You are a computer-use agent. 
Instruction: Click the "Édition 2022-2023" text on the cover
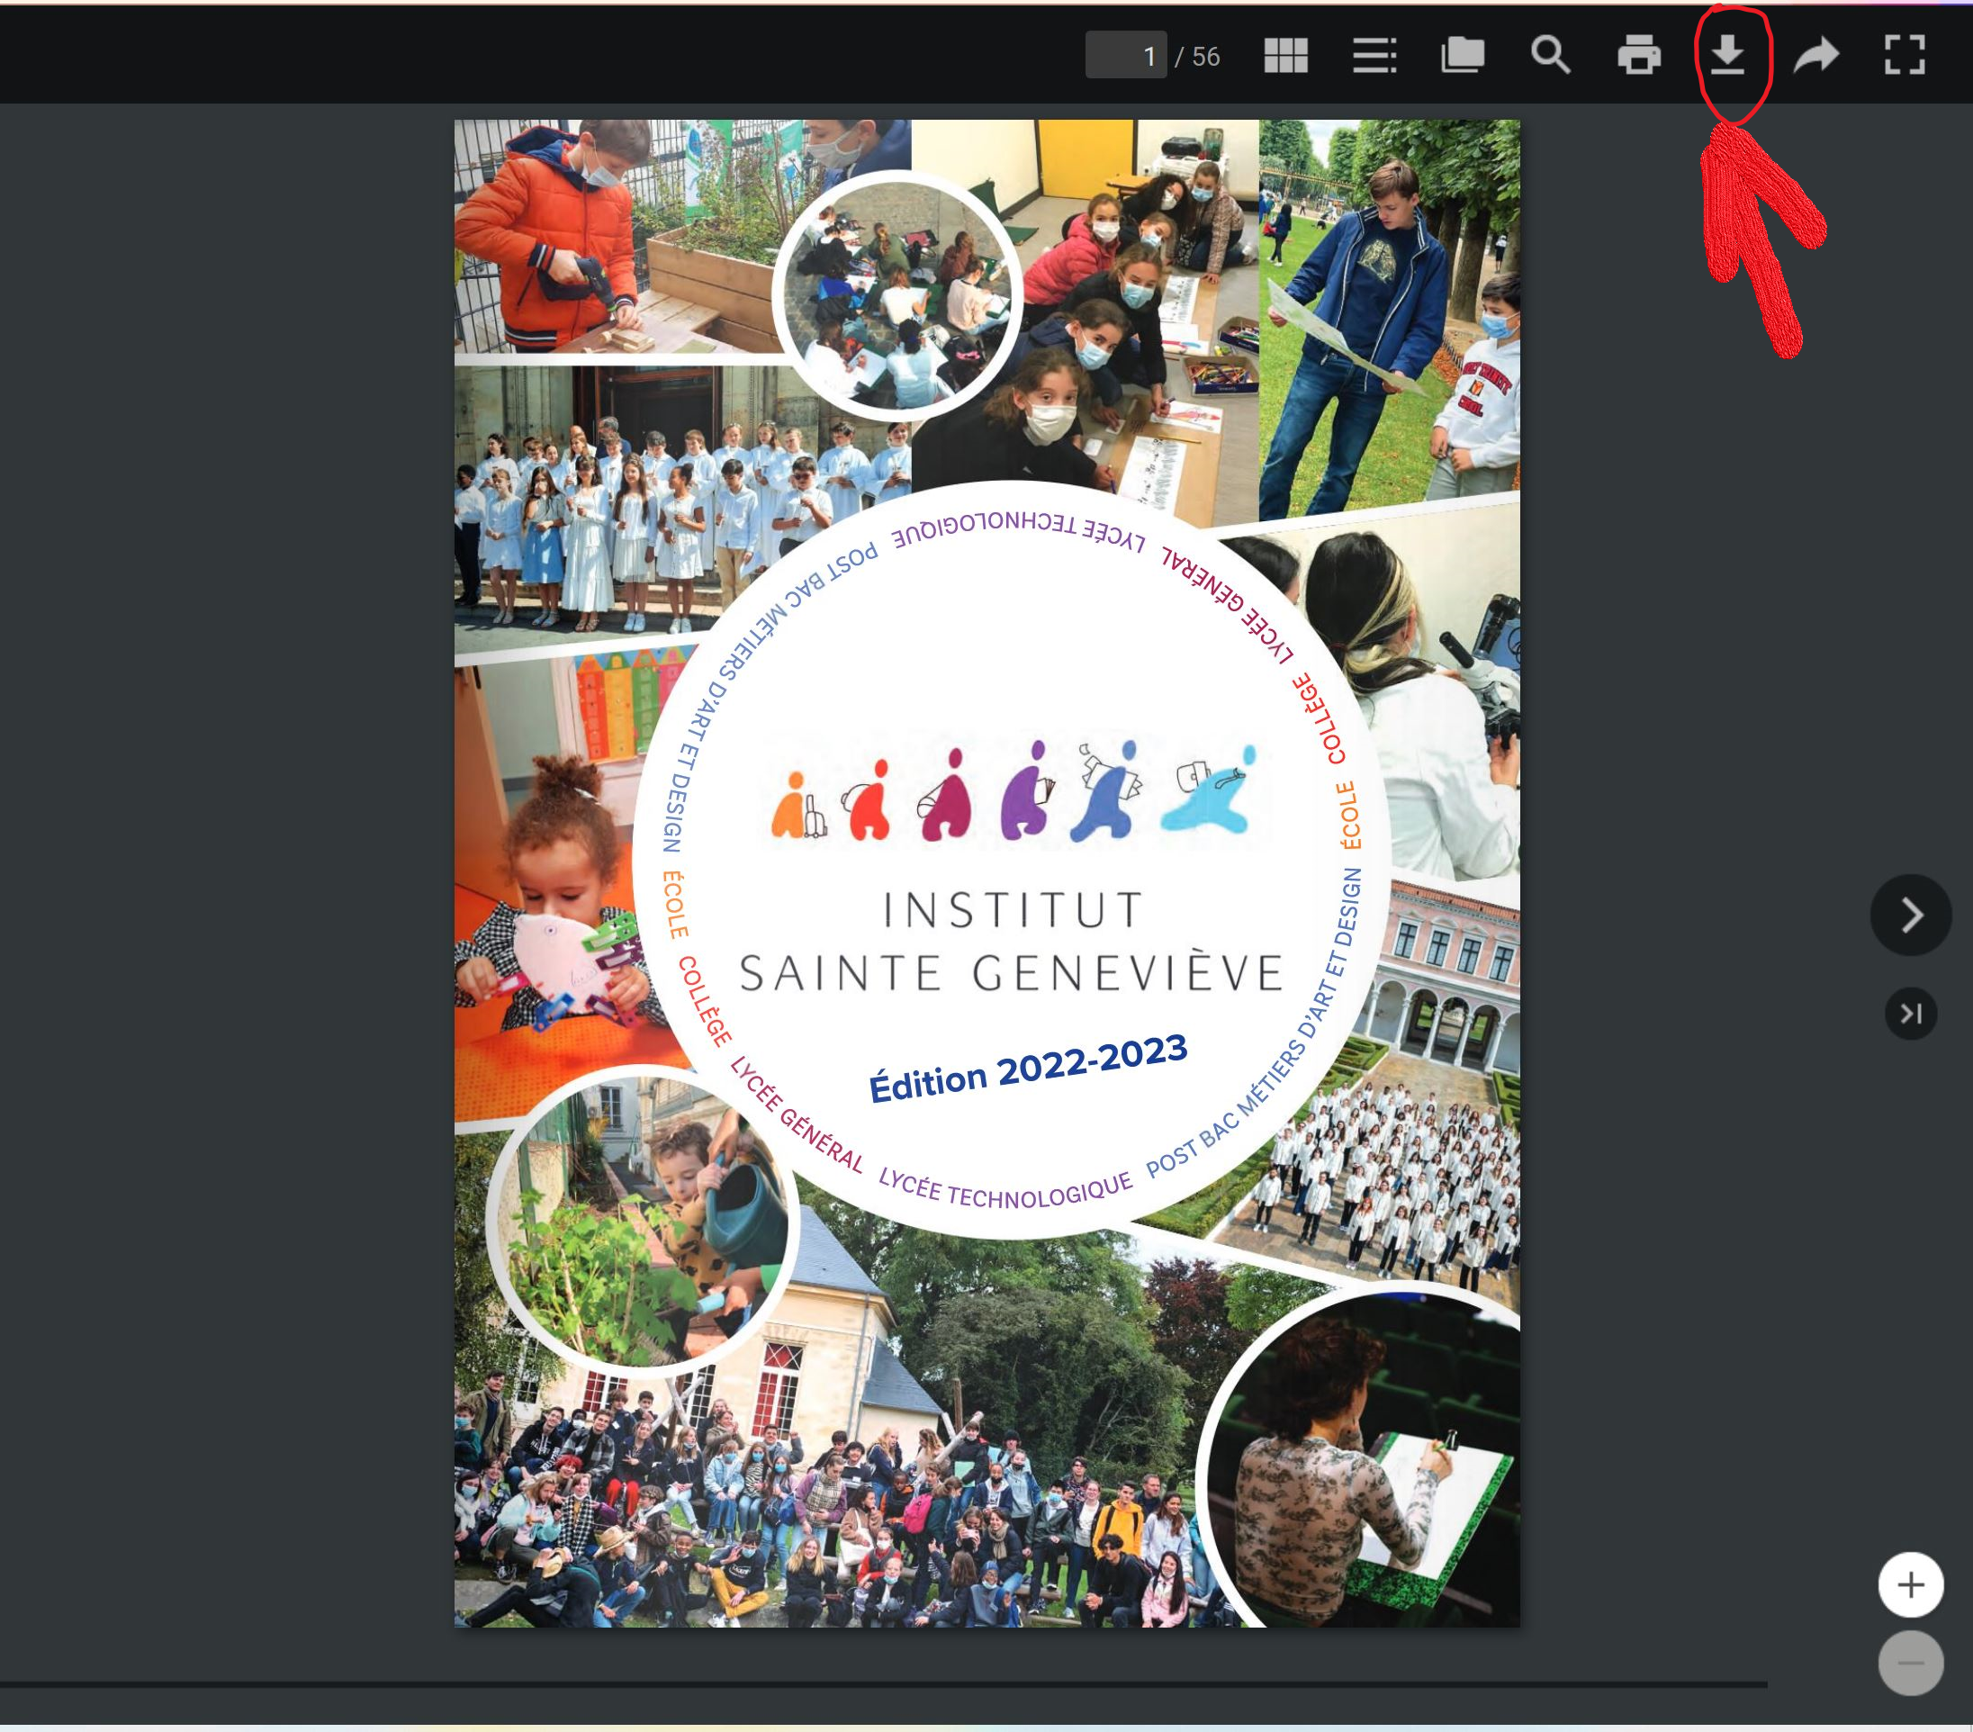[1027, 1067]
